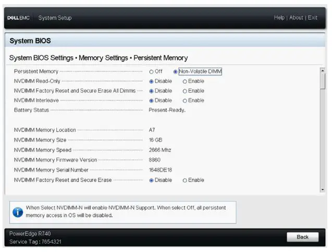Click the NVDIMM Memory Speed label
Screen dimensions: 332x252
tap(43, 150)
